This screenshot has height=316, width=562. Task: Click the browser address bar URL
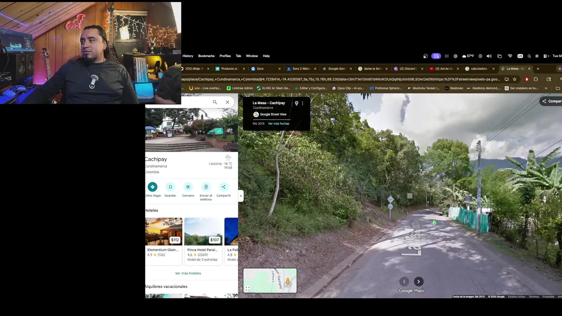(340, 79)
